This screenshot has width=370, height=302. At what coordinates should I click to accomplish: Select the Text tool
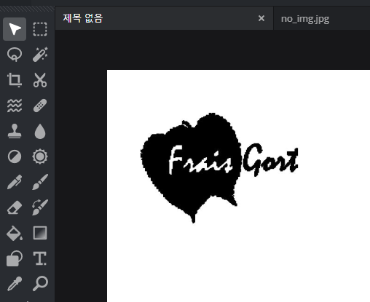40,258
